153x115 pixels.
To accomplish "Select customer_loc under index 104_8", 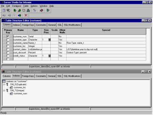I will click(x=20, y=88).
